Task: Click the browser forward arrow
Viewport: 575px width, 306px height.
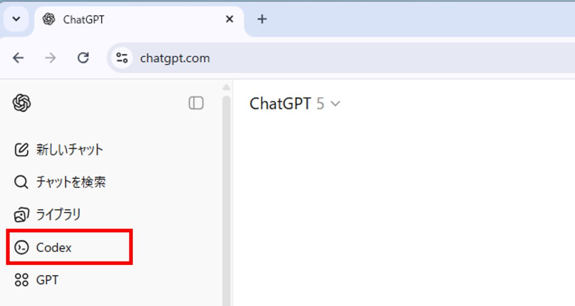Action: [50, 58]
